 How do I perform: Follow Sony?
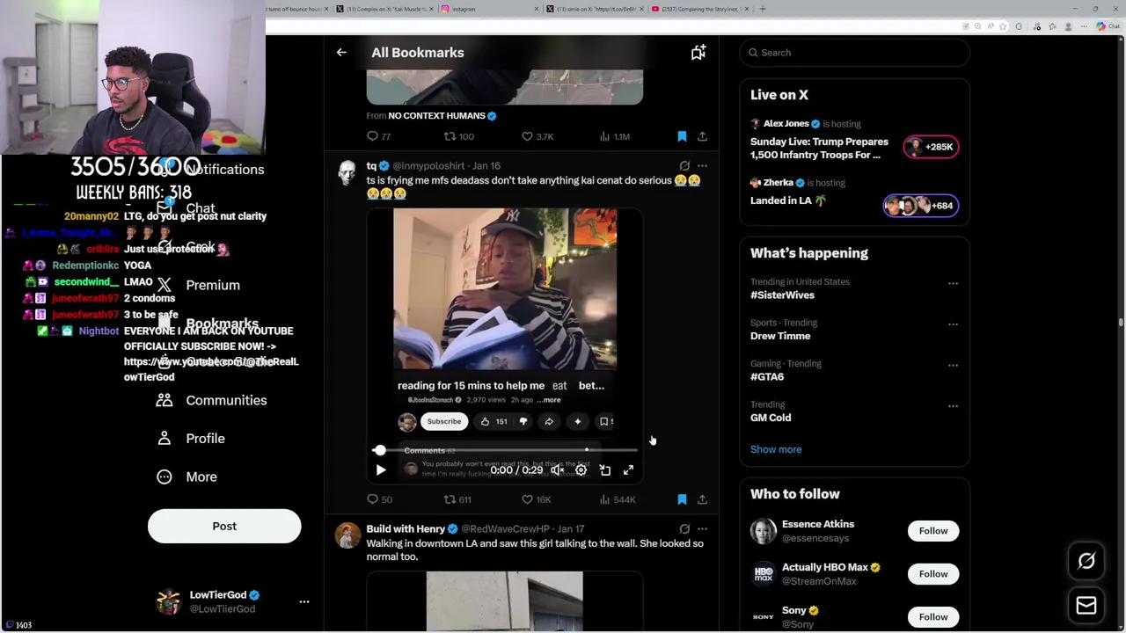click(x=933, y=616)
